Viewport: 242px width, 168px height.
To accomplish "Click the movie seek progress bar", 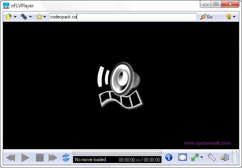I will (x=117, y=153).
